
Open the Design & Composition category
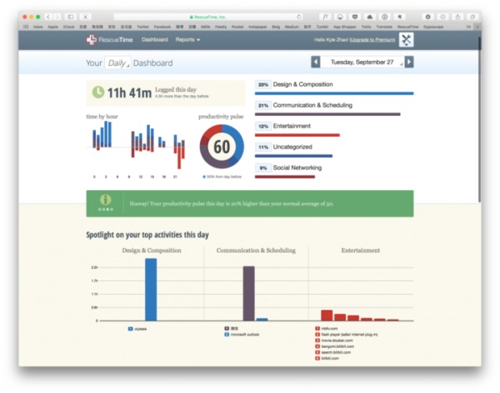pyautogui.click(x=303, y=84)
